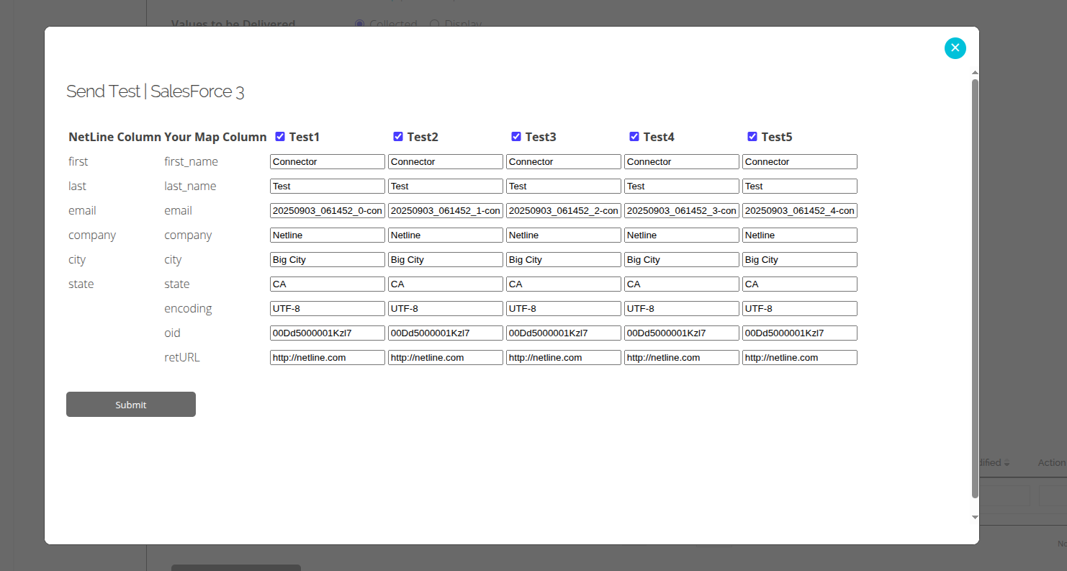
Task: Click the Test1 email input field
Action: [x=328, y=211]
